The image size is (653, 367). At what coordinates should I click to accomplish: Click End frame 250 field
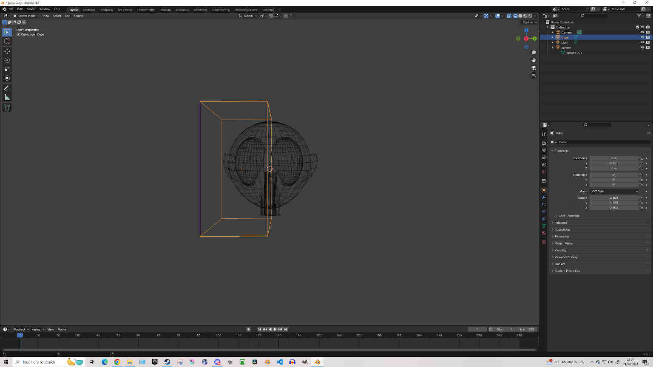527,329
